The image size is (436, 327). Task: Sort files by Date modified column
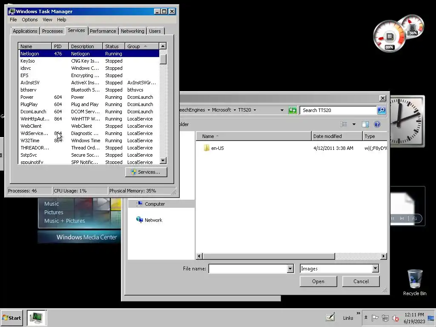point(337,136)
